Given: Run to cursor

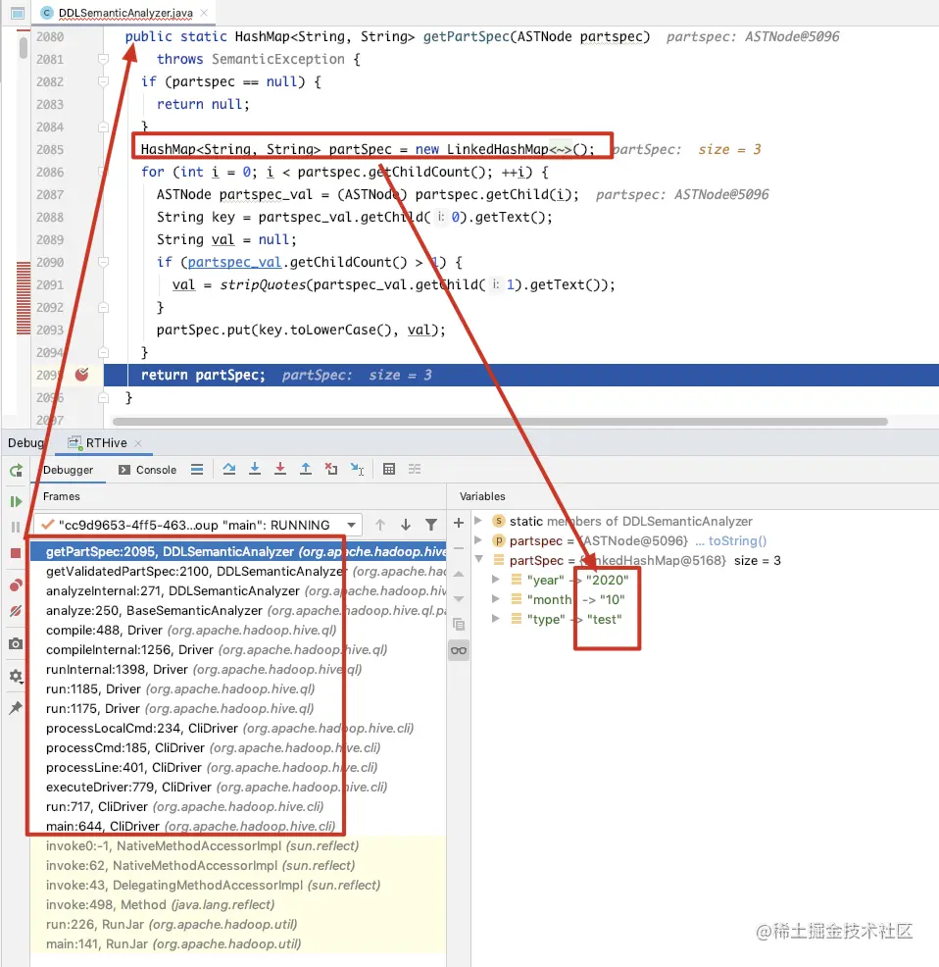Looking at the screenshot, I should point(357,470).
